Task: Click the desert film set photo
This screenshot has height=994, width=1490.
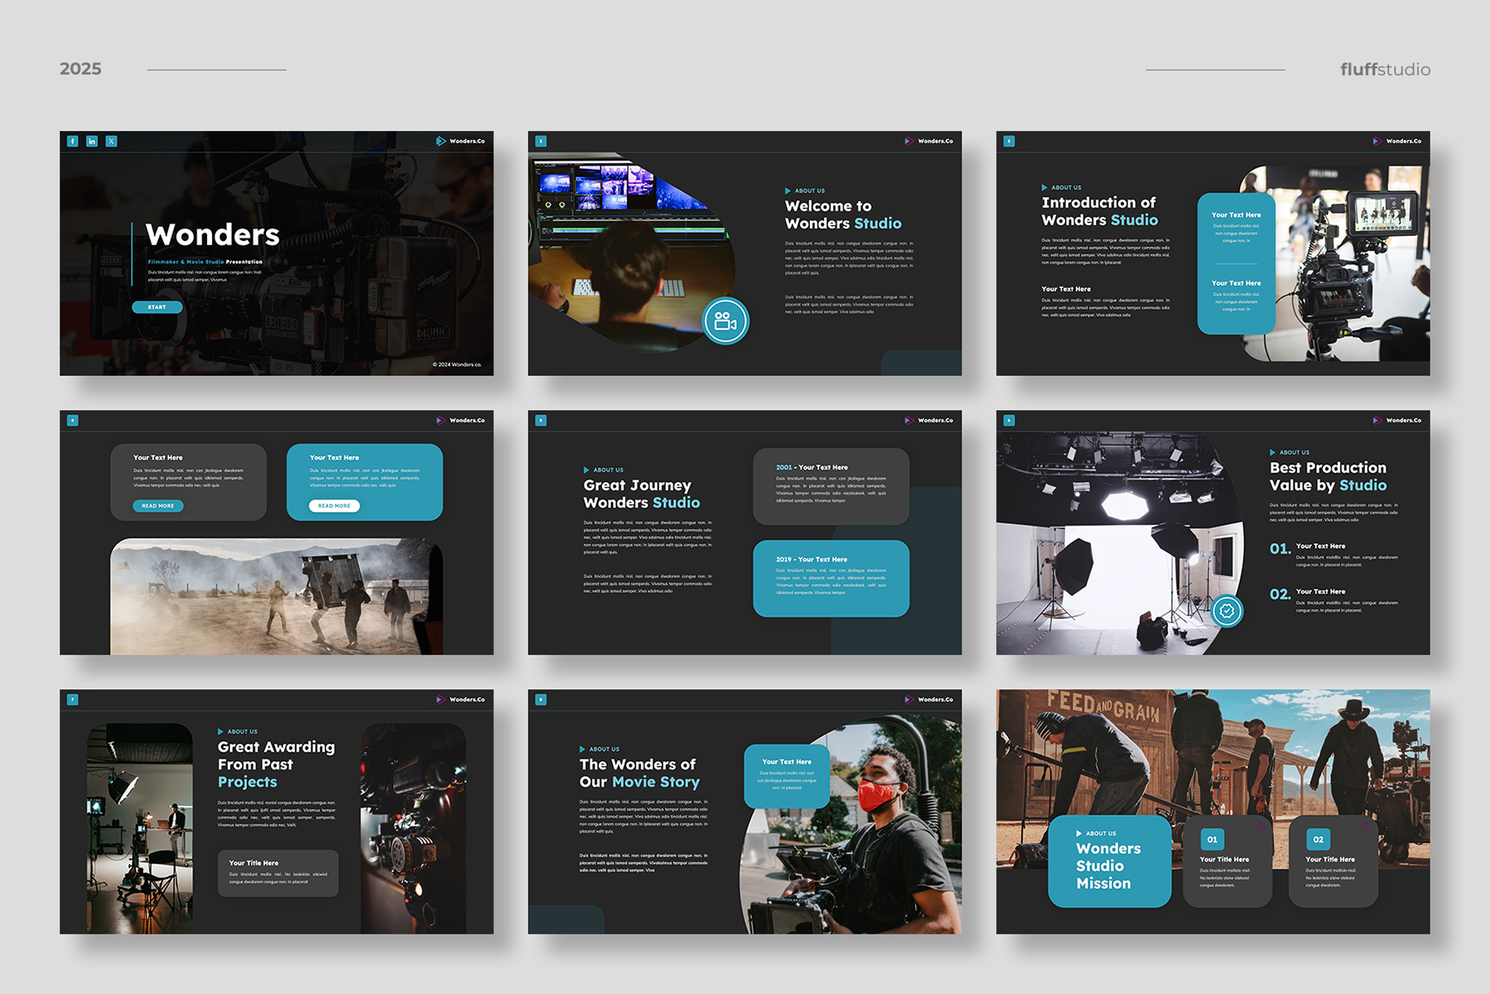Action: [x=277, y=596]
